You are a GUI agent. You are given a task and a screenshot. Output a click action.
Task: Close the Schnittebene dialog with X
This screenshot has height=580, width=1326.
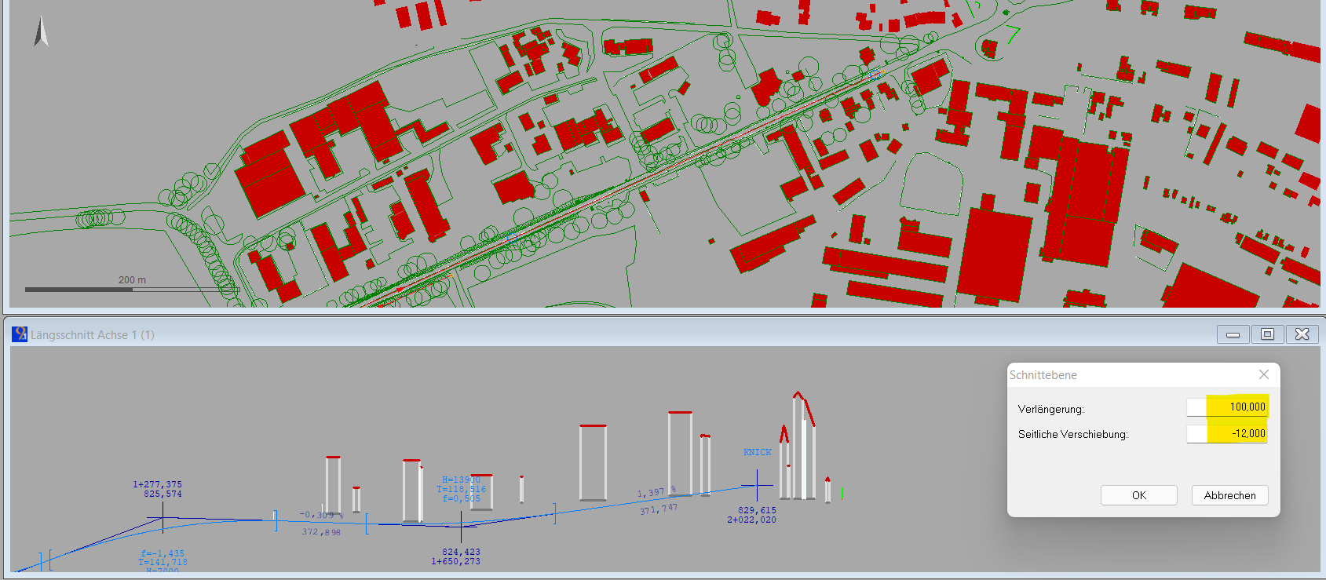(1263, 374)
